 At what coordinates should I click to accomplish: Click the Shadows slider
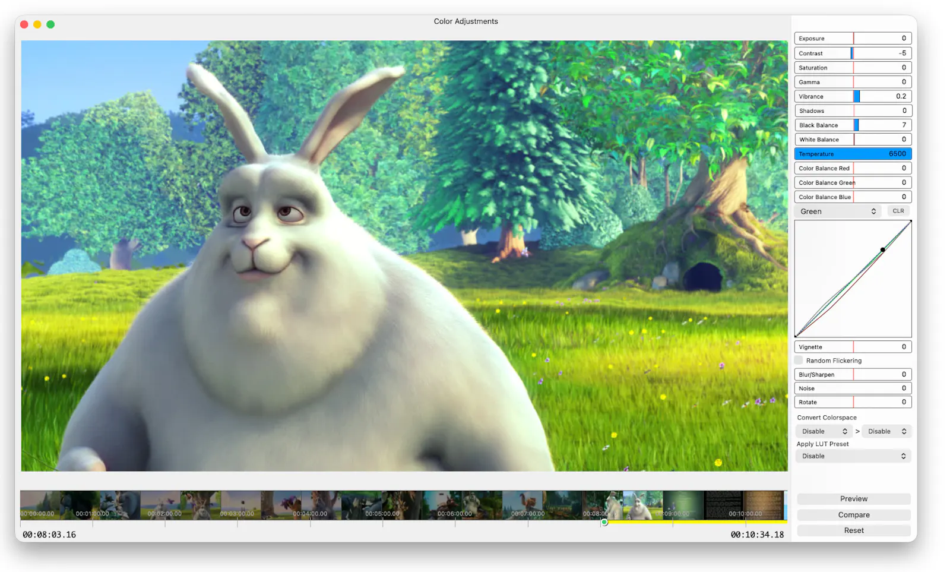click(x=853, y=110)
